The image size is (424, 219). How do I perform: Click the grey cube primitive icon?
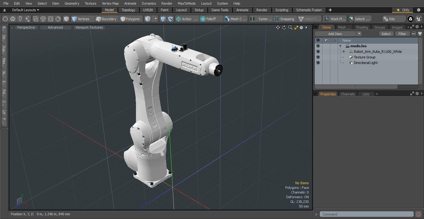[x=66, y=19]
